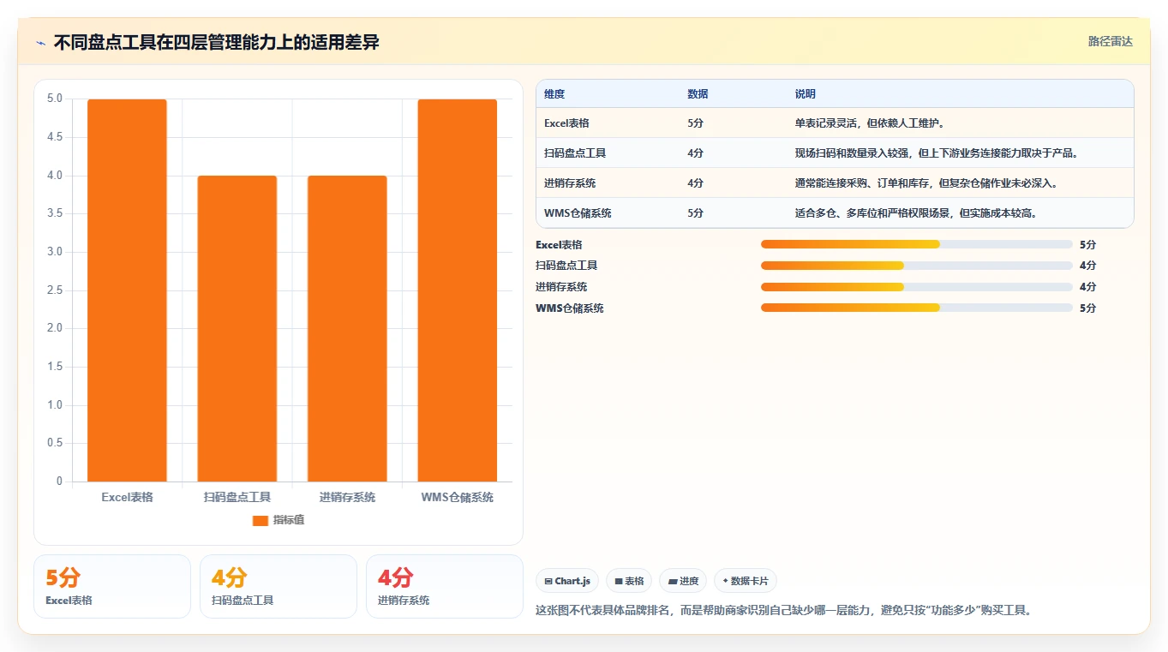Click the 扫码盘点工具 cell in the table
Viewport: 1168px width, 652px height.
575,153
